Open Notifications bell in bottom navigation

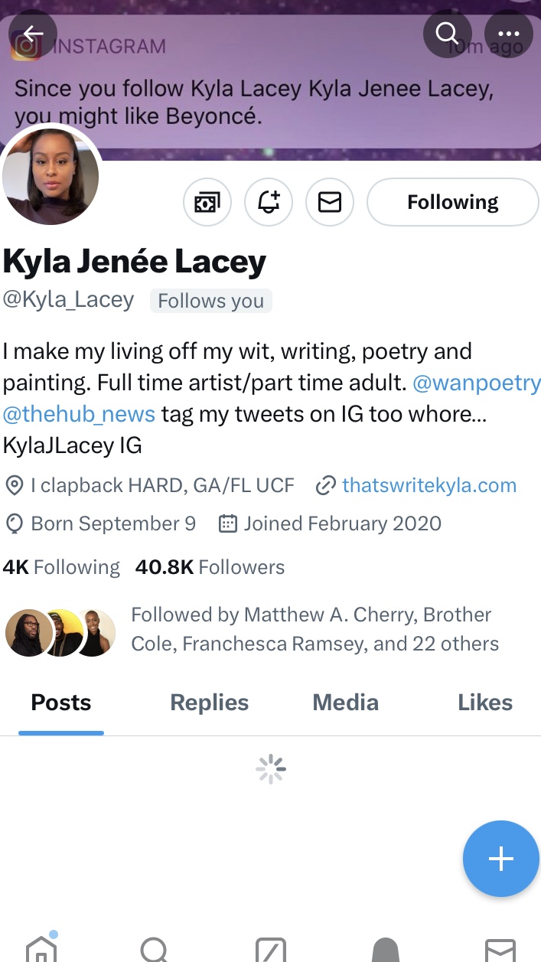386,949
